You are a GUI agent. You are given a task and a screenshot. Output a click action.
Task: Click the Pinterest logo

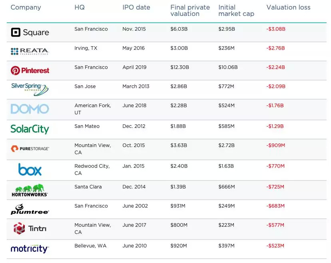[30, 71]
